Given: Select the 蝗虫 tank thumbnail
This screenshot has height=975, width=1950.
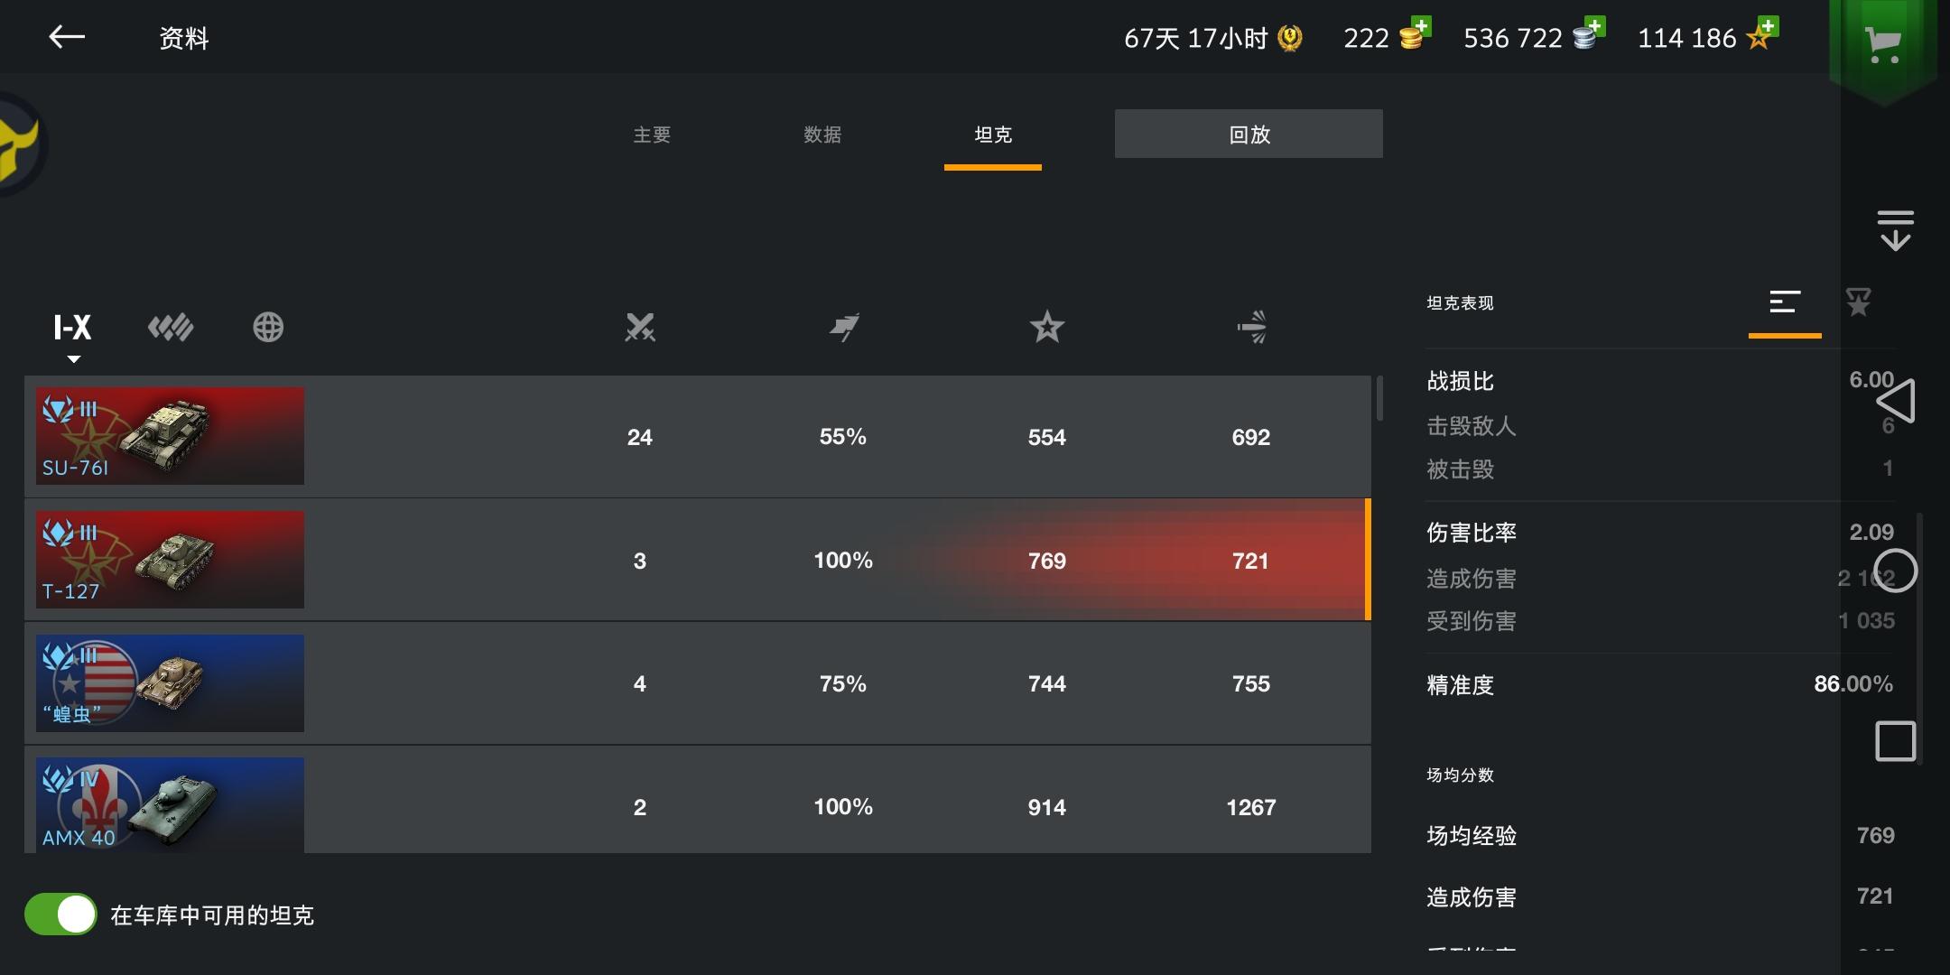Looking at the screenshot, I should [x=170, y=683].
